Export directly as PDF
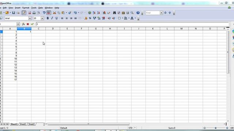Screen dimensions: 234x131 30,13
